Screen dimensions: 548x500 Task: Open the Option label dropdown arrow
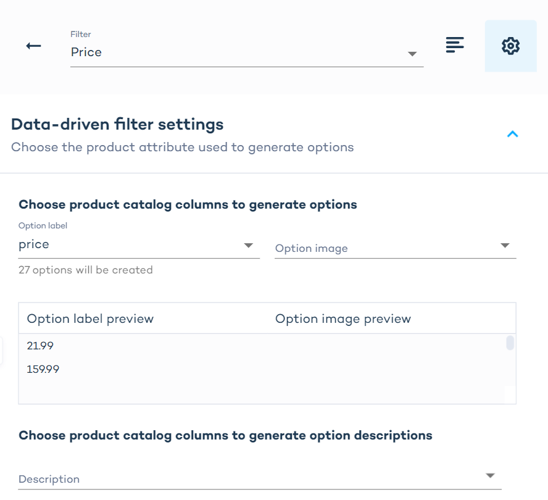(x=248, y=246)
